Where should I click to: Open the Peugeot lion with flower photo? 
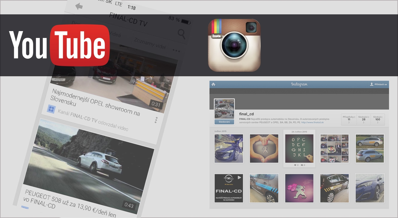(x=299, y=188)
